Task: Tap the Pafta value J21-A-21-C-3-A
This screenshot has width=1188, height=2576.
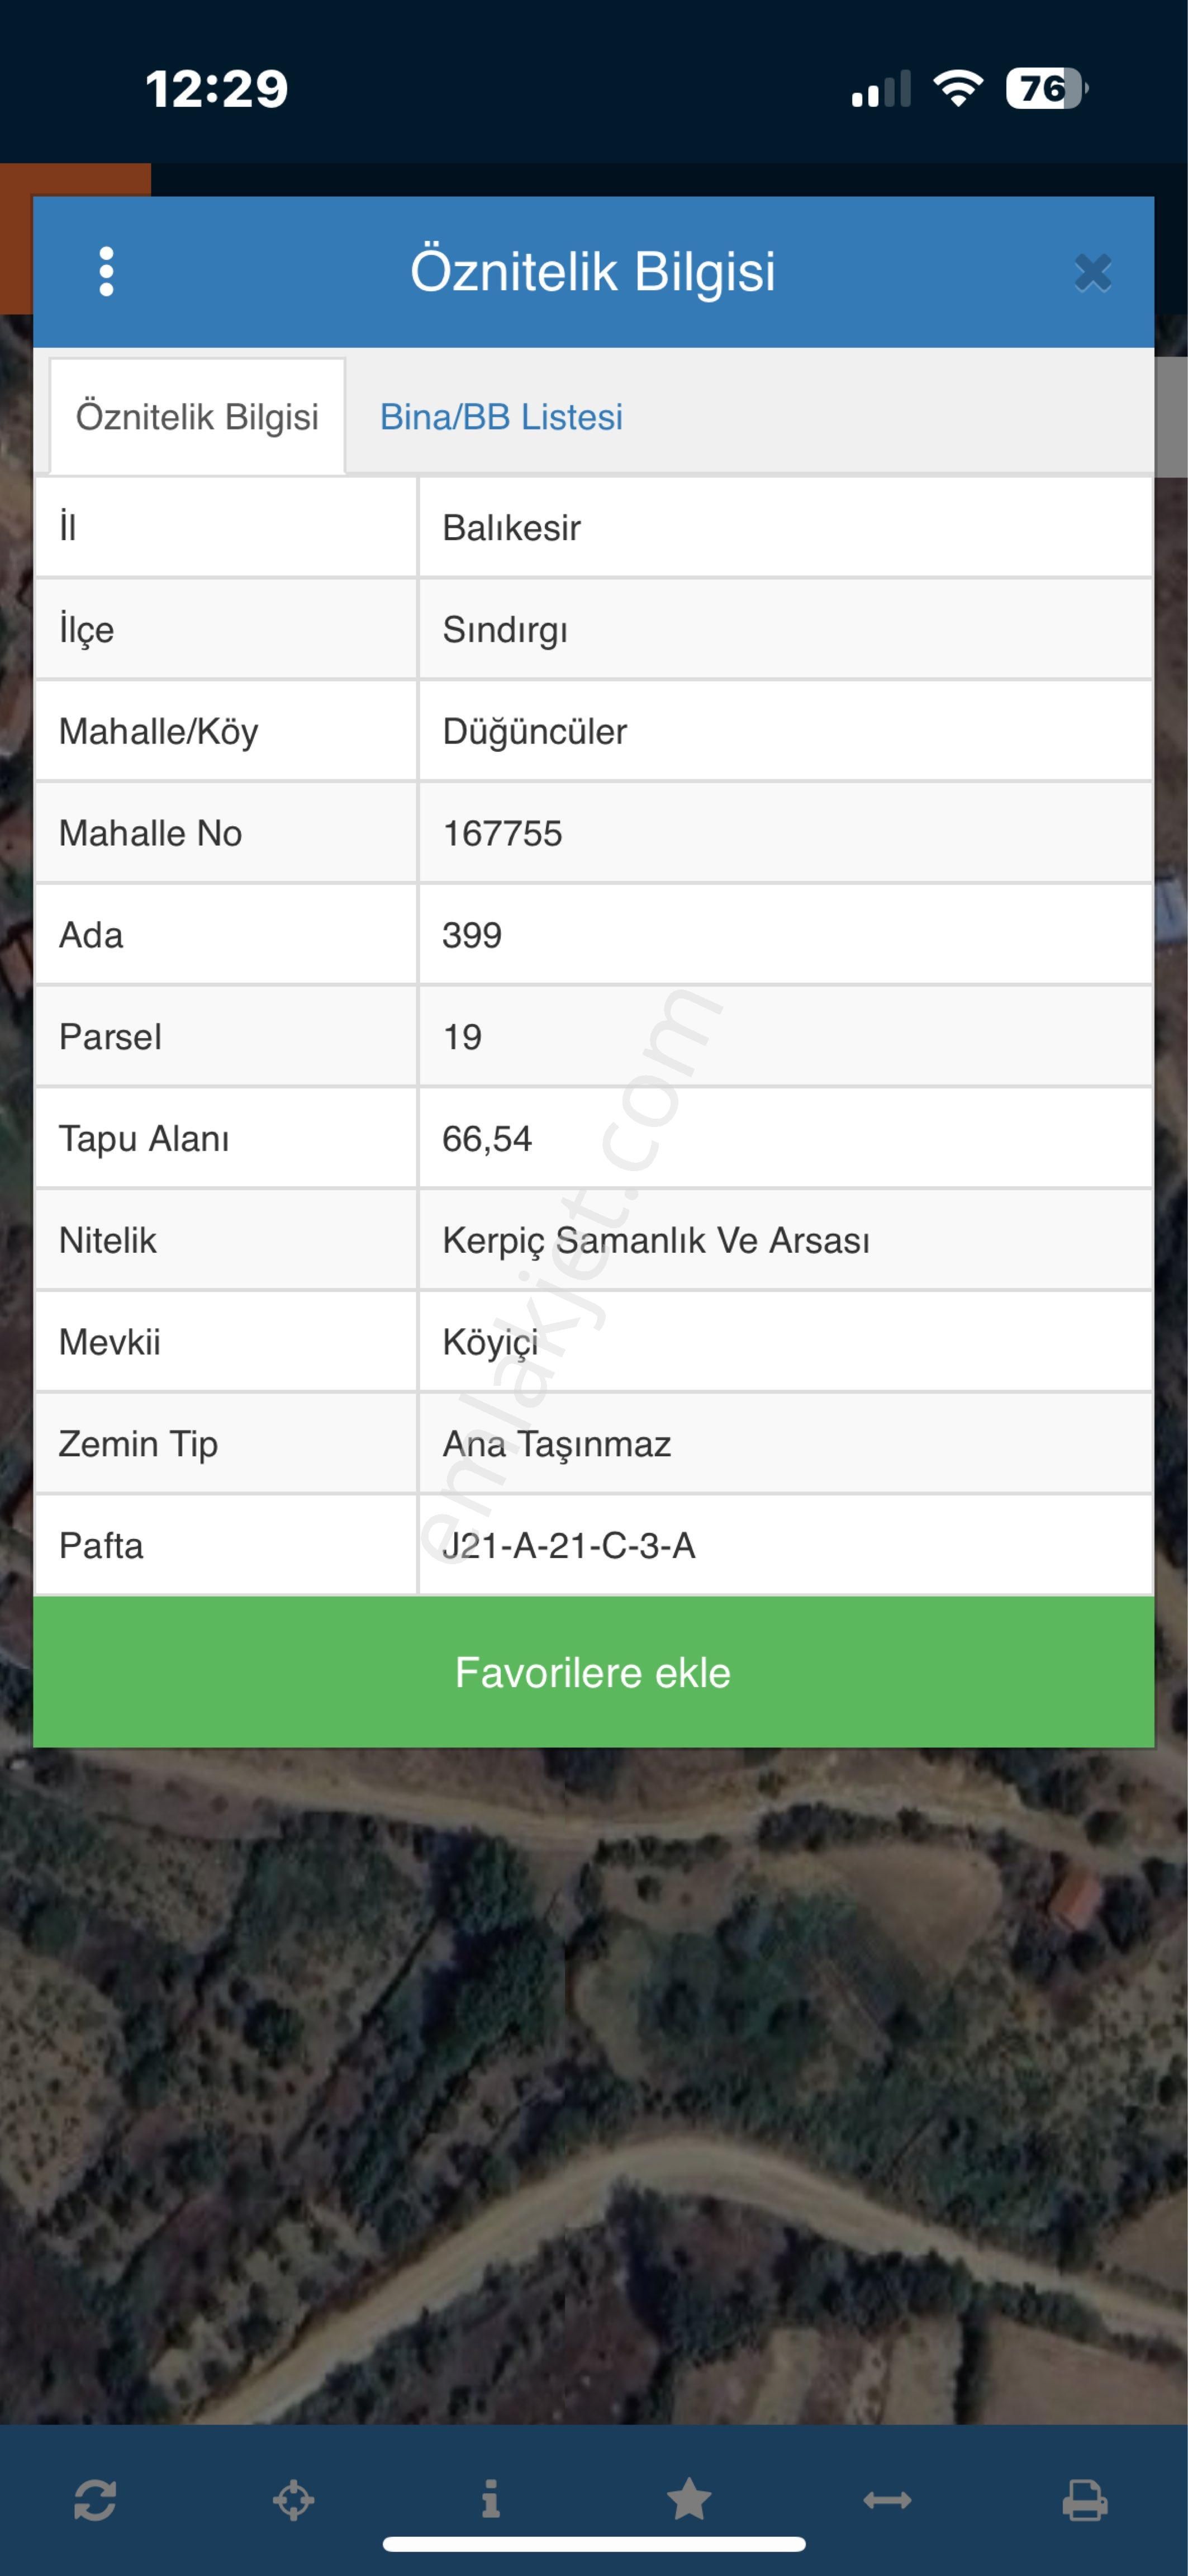Action: coord(568,1545)
